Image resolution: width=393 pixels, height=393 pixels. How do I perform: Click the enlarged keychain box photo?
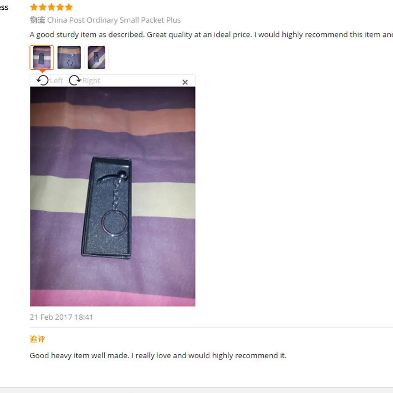(x=113, y=196)
